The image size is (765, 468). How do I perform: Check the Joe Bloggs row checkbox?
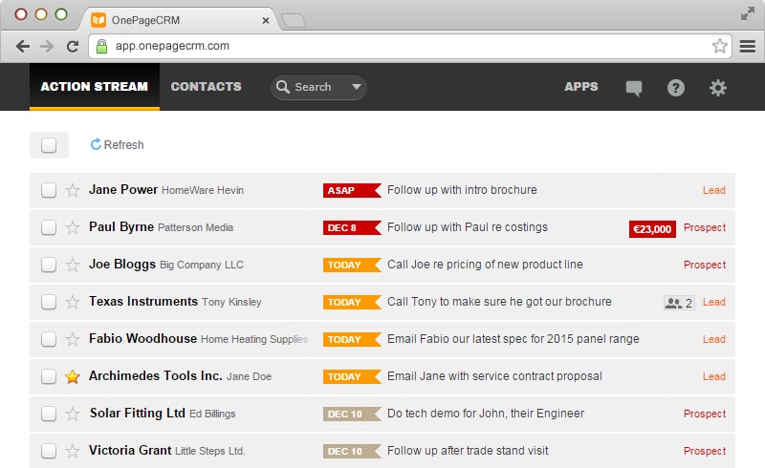pos(49,265)
